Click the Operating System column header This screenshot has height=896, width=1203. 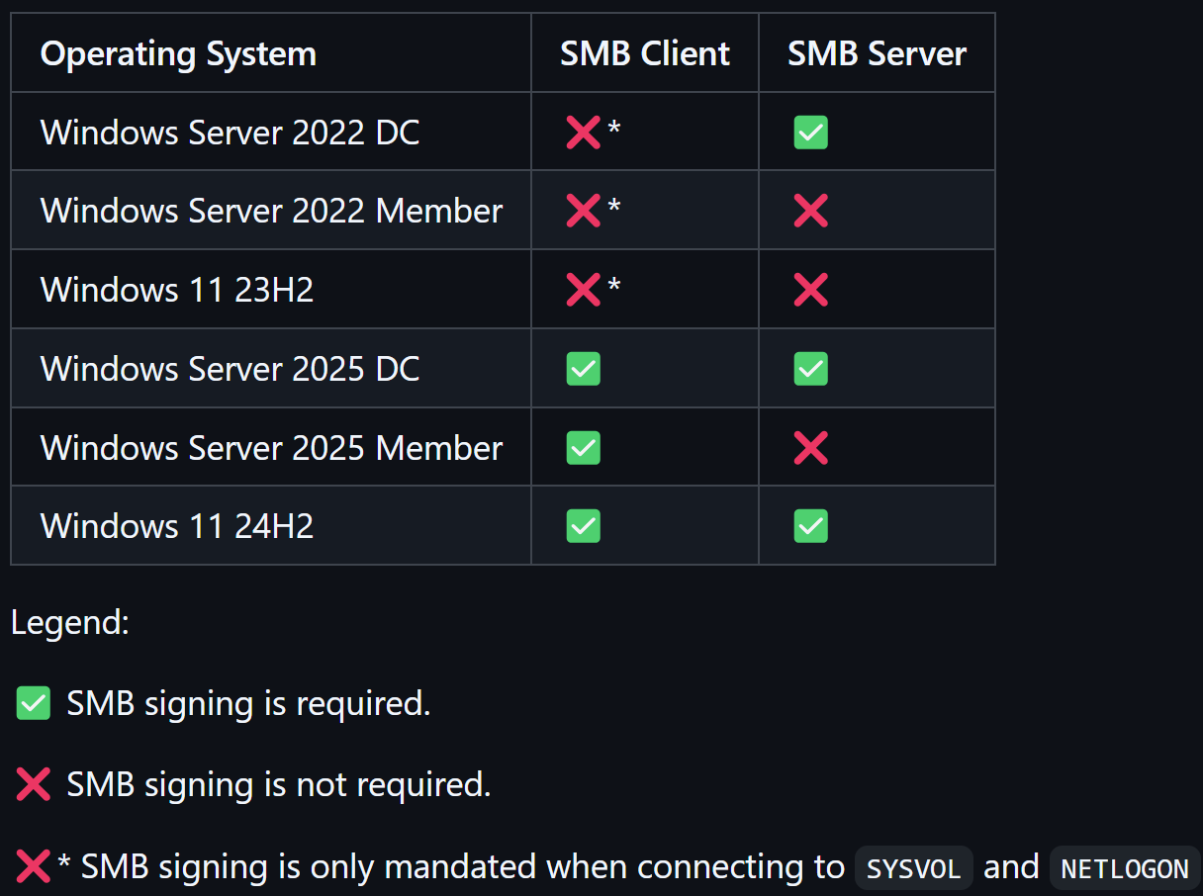pyautogui.click(x=178, y=53)
